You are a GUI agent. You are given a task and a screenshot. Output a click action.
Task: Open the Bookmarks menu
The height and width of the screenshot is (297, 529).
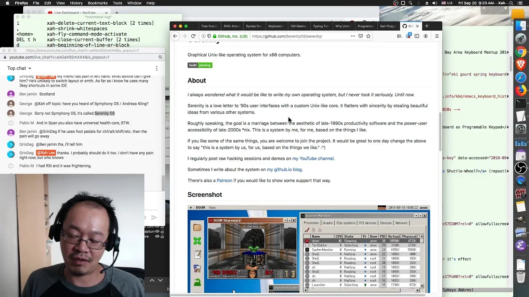(x=98, y=3)
